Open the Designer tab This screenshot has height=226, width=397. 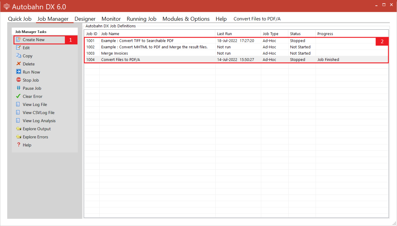coord(85,19)
